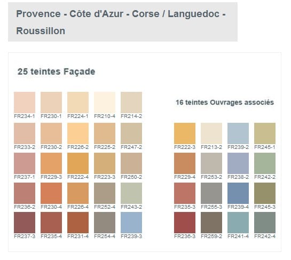Choose the FR243-2 sage green swatch
The width and height of the screenshot is (291, 260).
tap(131, 193)
